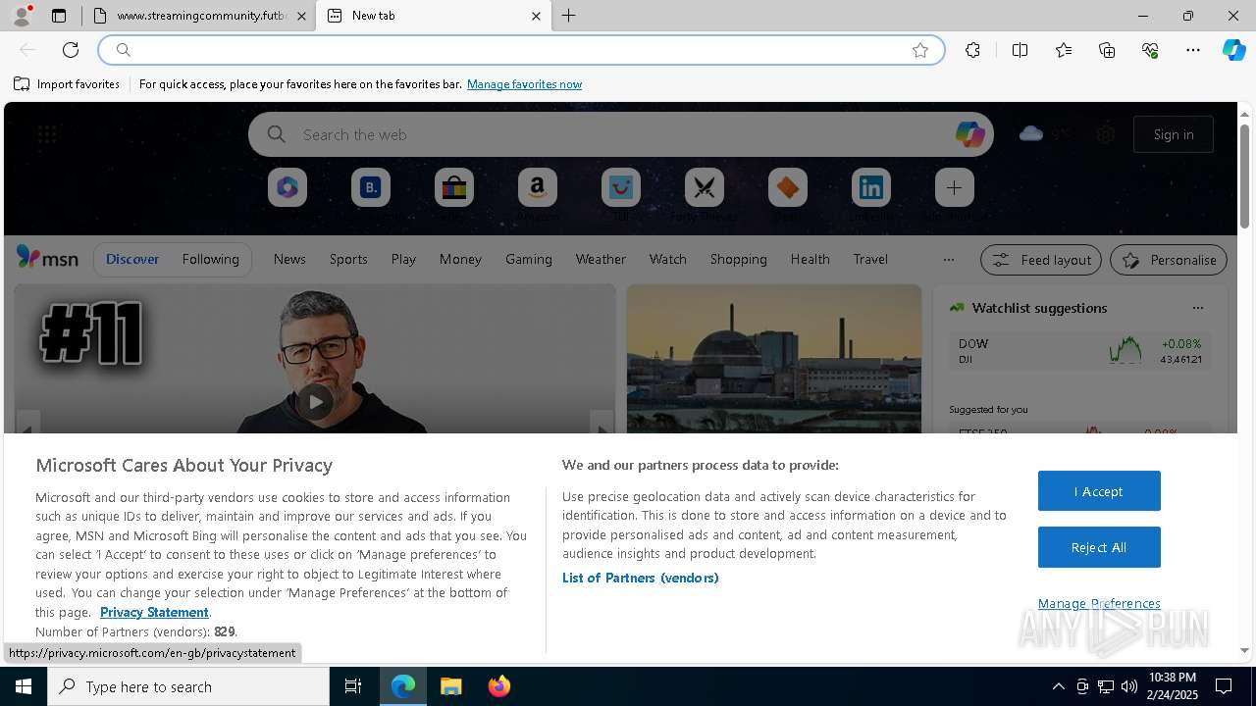Focus the address bar
Screen dimensions: 1256x706
click(x=521, y=50)
